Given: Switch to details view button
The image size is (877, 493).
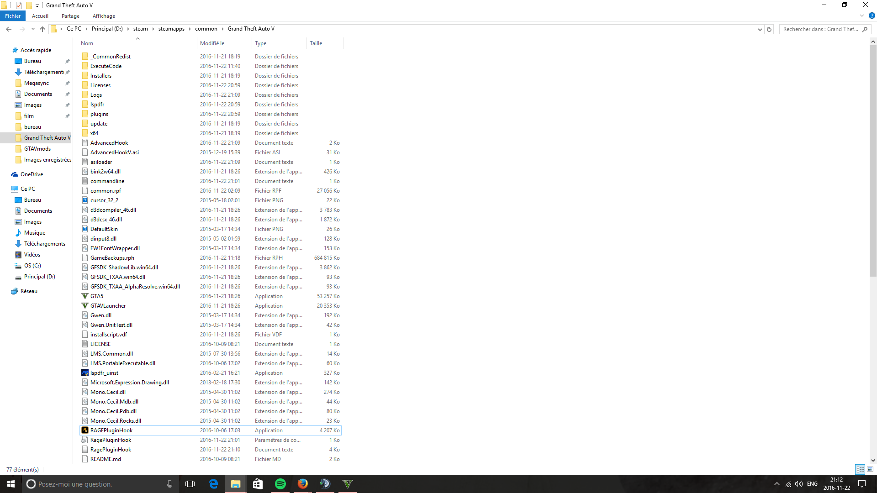Looking at the screenshot, I should (x=860, y=469).
